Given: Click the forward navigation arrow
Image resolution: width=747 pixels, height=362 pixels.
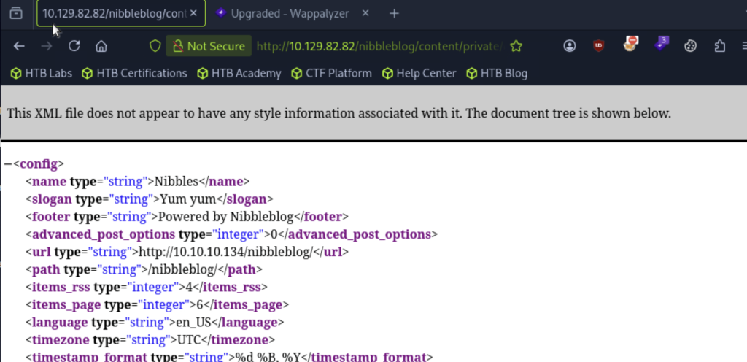Looking at the screenshot, I should pyautogui.click(x=47, y=46).
